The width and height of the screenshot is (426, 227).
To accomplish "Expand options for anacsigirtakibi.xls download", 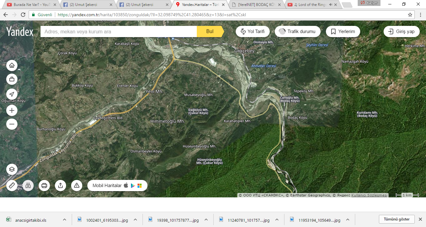I will click(x=65, y=220).
